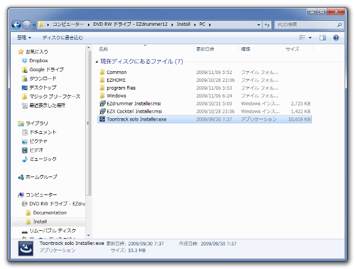The width and height of the screenshot is (355, 269).
Task: Minimize the Explorer window
Action: [312, 11]
